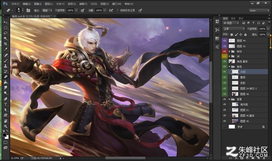Image resolution: width=272 pixels, height=161 pixels.
Task: Collapse the 背景 layer group
Action: click(x=230, y=99)
